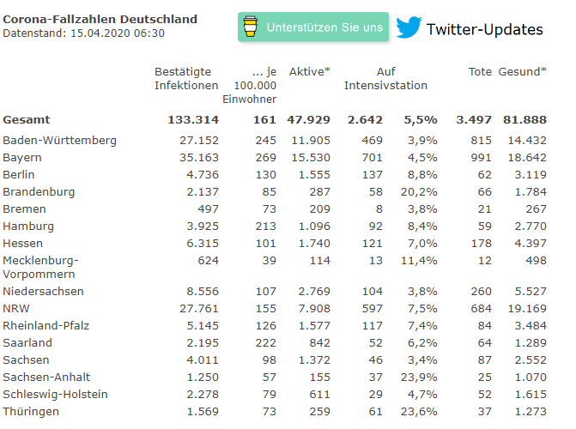Select the NRW row label
The height and width of the screenshot is (429, 576).
15,308
